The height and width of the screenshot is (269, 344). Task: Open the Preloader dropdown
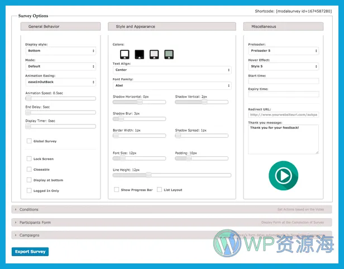coord(284,51)
